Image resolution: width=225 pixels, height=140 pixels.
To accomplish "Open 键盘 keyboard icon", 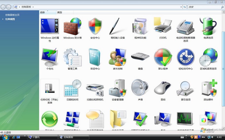I will click(140, 56).
